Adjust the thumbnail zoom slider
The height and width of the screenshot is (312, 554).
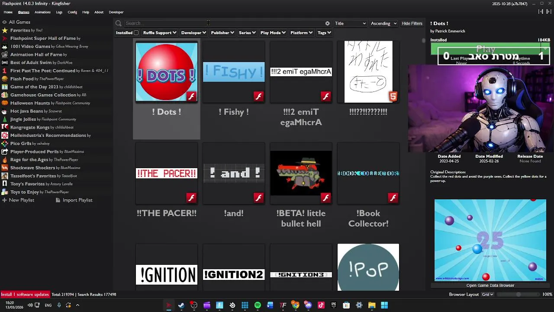point(519,295)
